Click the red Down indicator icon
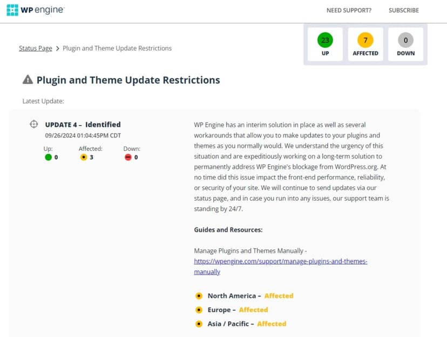 [128, 157]
